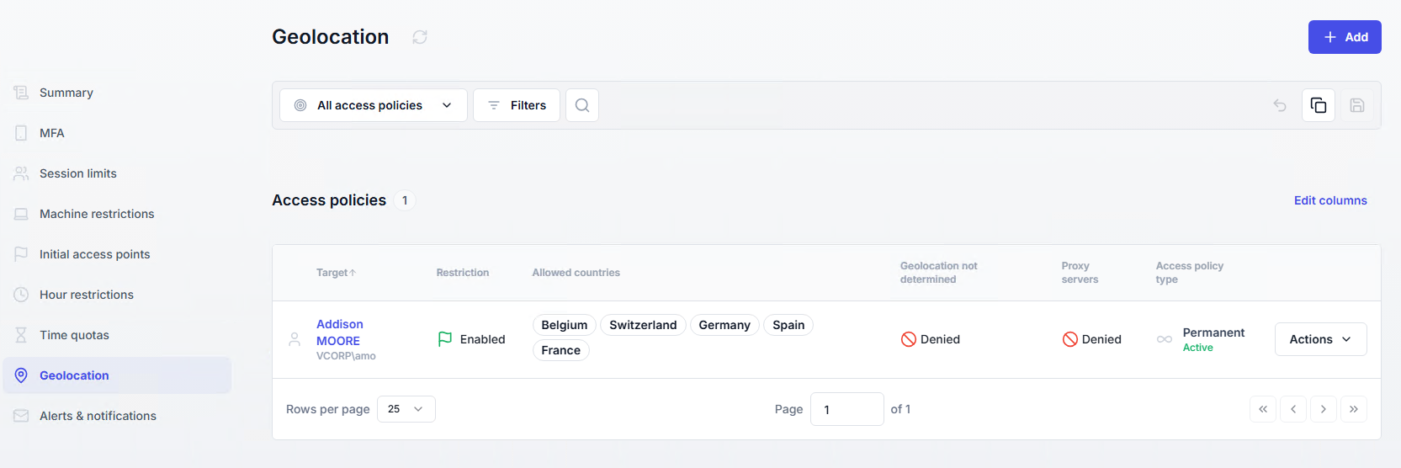This screenshot has height=468, width=1401.
Task: Open the MFA section in sidebar
Action: (52, 133)
